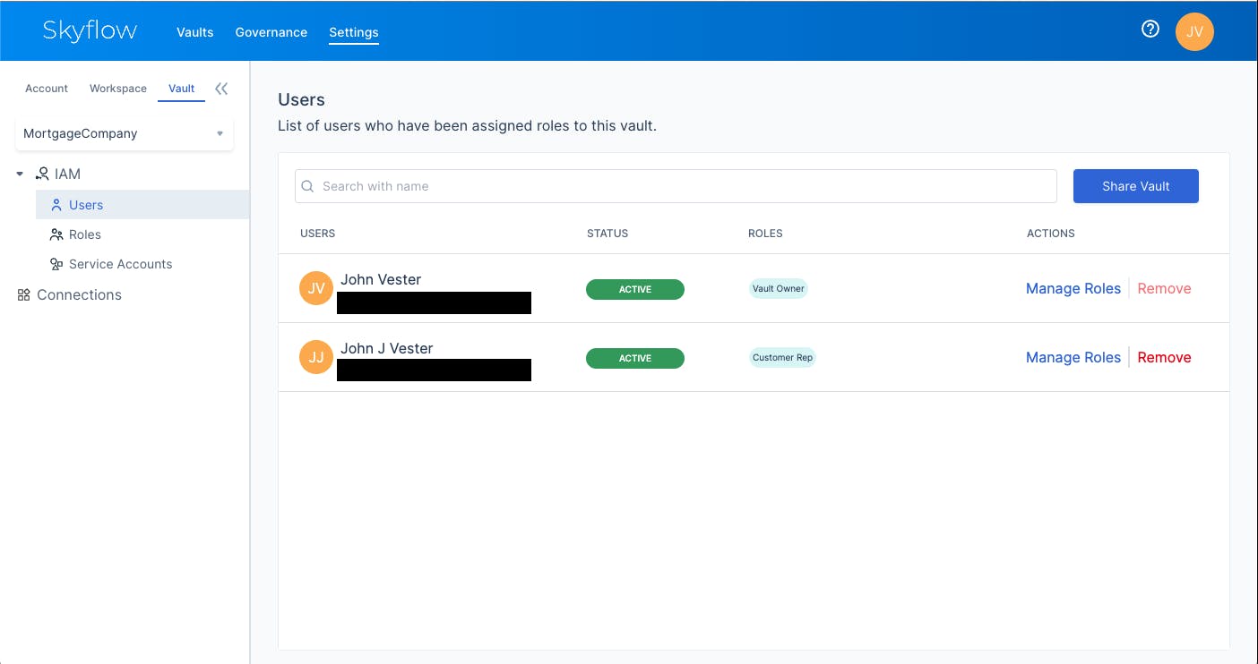Click the IAM label in sidebar
Image resolution: width=1258 pixels, height=664 pixels.
click(x=68, y=175)
